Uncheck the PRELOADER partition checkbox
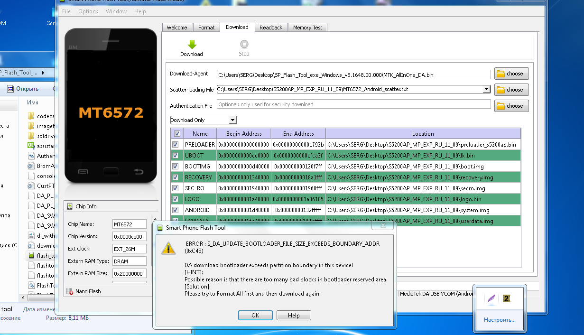This screenshot has width=584, height=335. 176,145
